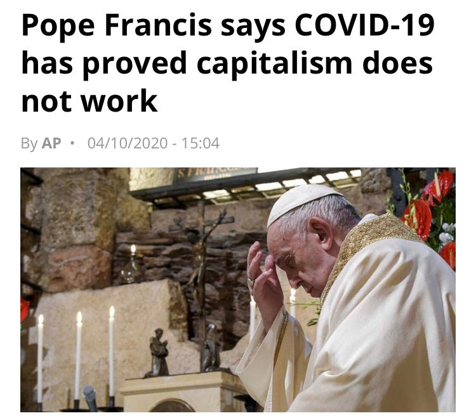Click the "By" label before AP
This screenshot has height=418, width=476.
(x=29, y=144)
